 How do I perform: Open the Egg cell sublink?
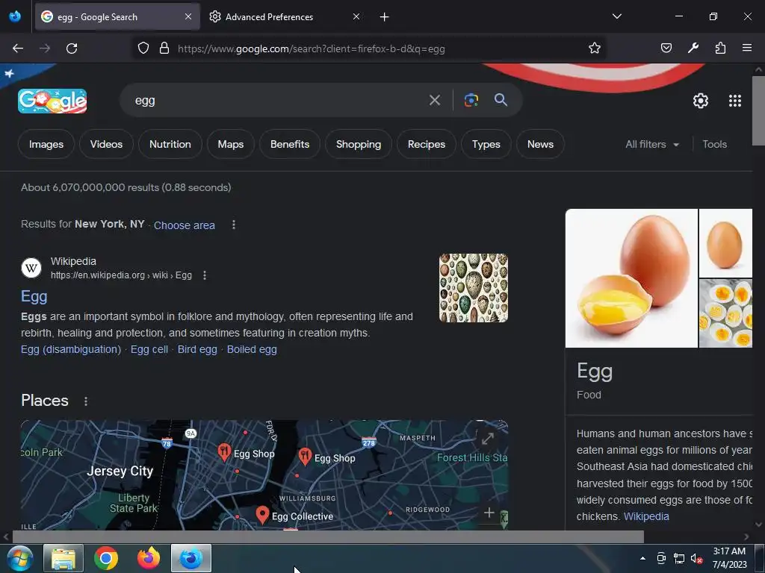click(149, 349)
